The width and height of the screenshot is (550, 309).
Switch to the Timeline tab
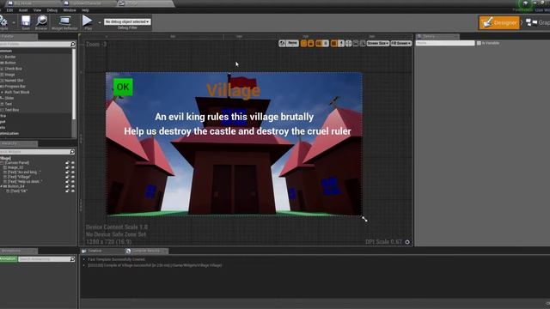coord(95,251)
